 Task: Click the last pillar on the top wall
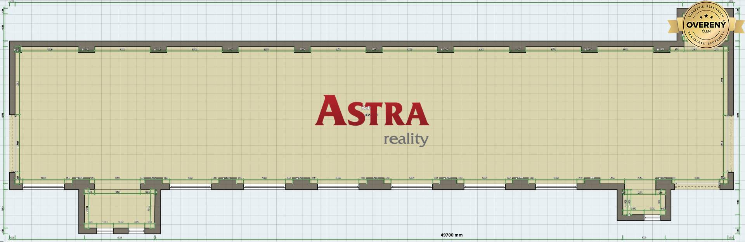[x=661, y=50]
